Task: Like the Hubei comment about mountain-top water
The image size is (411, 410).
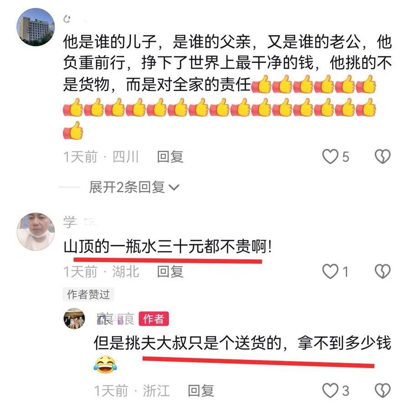Action: click(x=330, y=271)
